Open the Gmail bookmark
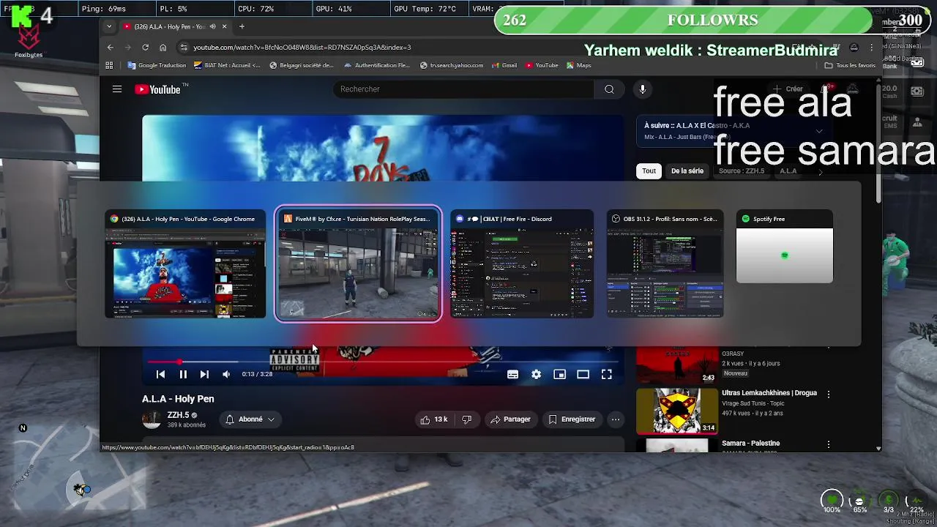Image resolution: width=937 pixels, height=527 pixels. 504,65
